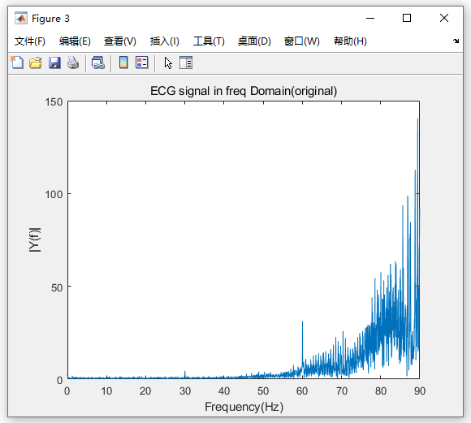Click the '|Y(f)|' y-axis label

(x=35, y=240)
